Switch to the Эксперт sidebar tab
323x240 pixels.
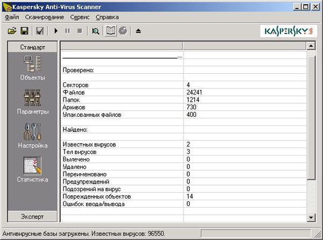(32, 216)
